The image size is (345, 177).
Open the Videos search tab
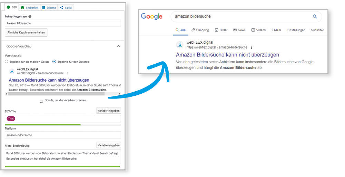pyautogui.click(x=258, y=30)
